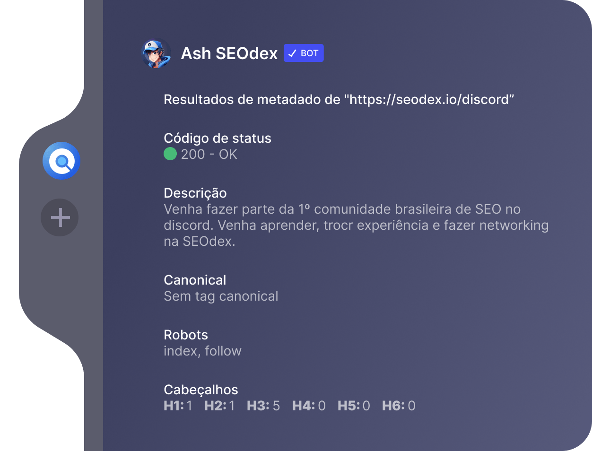Click the "index, follow" robots value

tap(202, 351)
